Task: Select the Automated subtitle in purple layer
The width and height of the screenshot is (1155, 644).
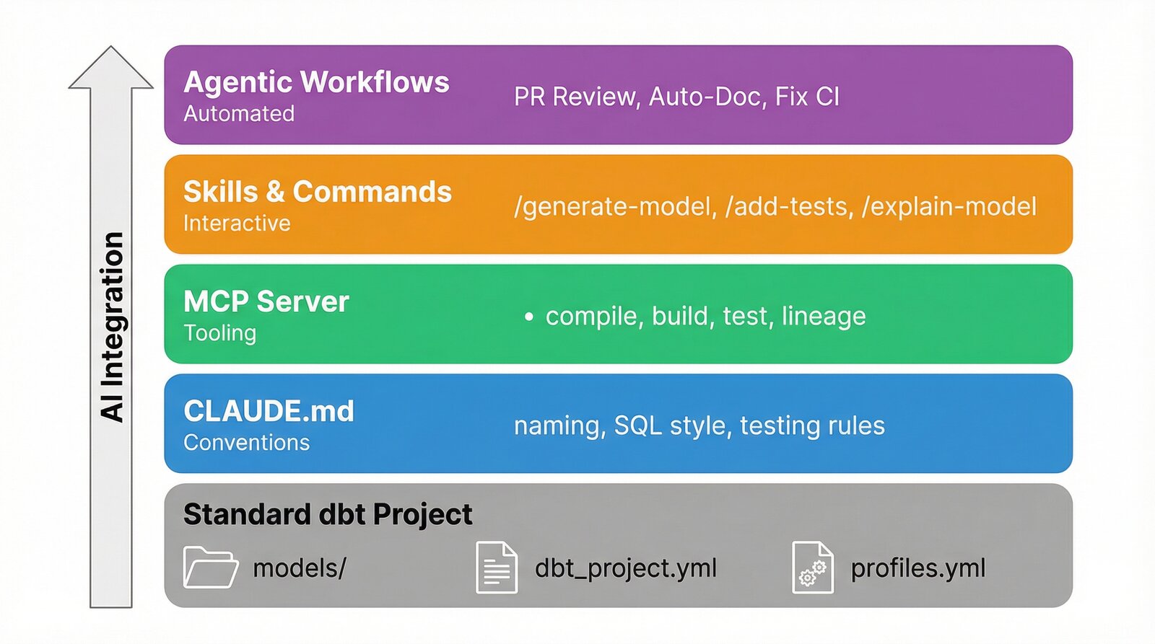Action: click(x=239, y=114)
